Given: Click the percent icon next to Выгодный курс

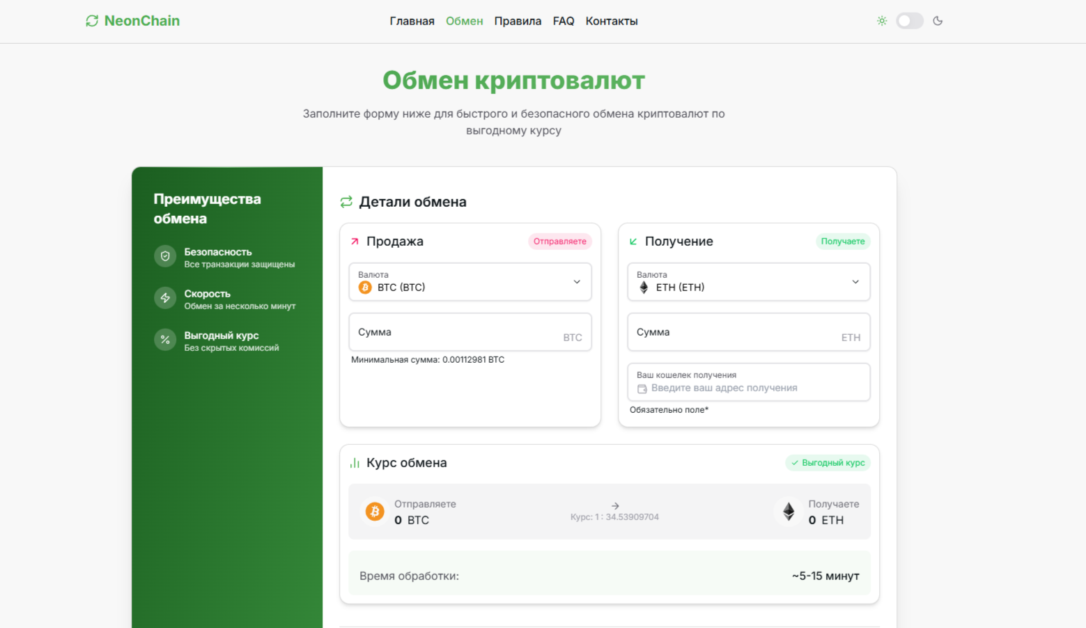Looking at the screenshot, I should coord(165,340).
